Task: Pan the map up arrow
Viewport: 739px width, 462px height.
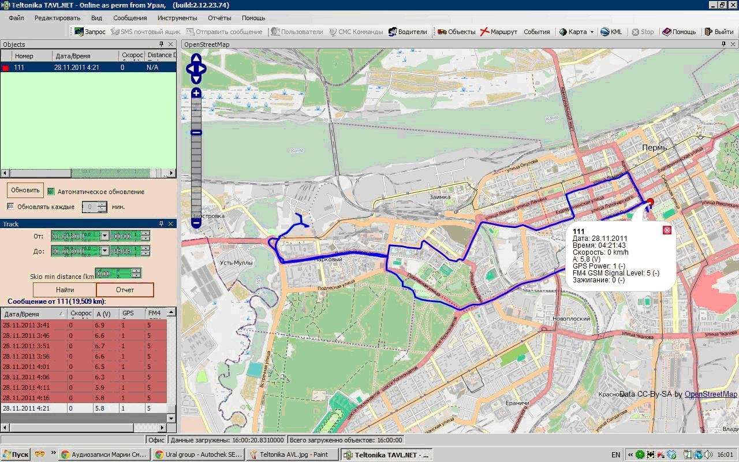Action: click(x=196, y=59)
